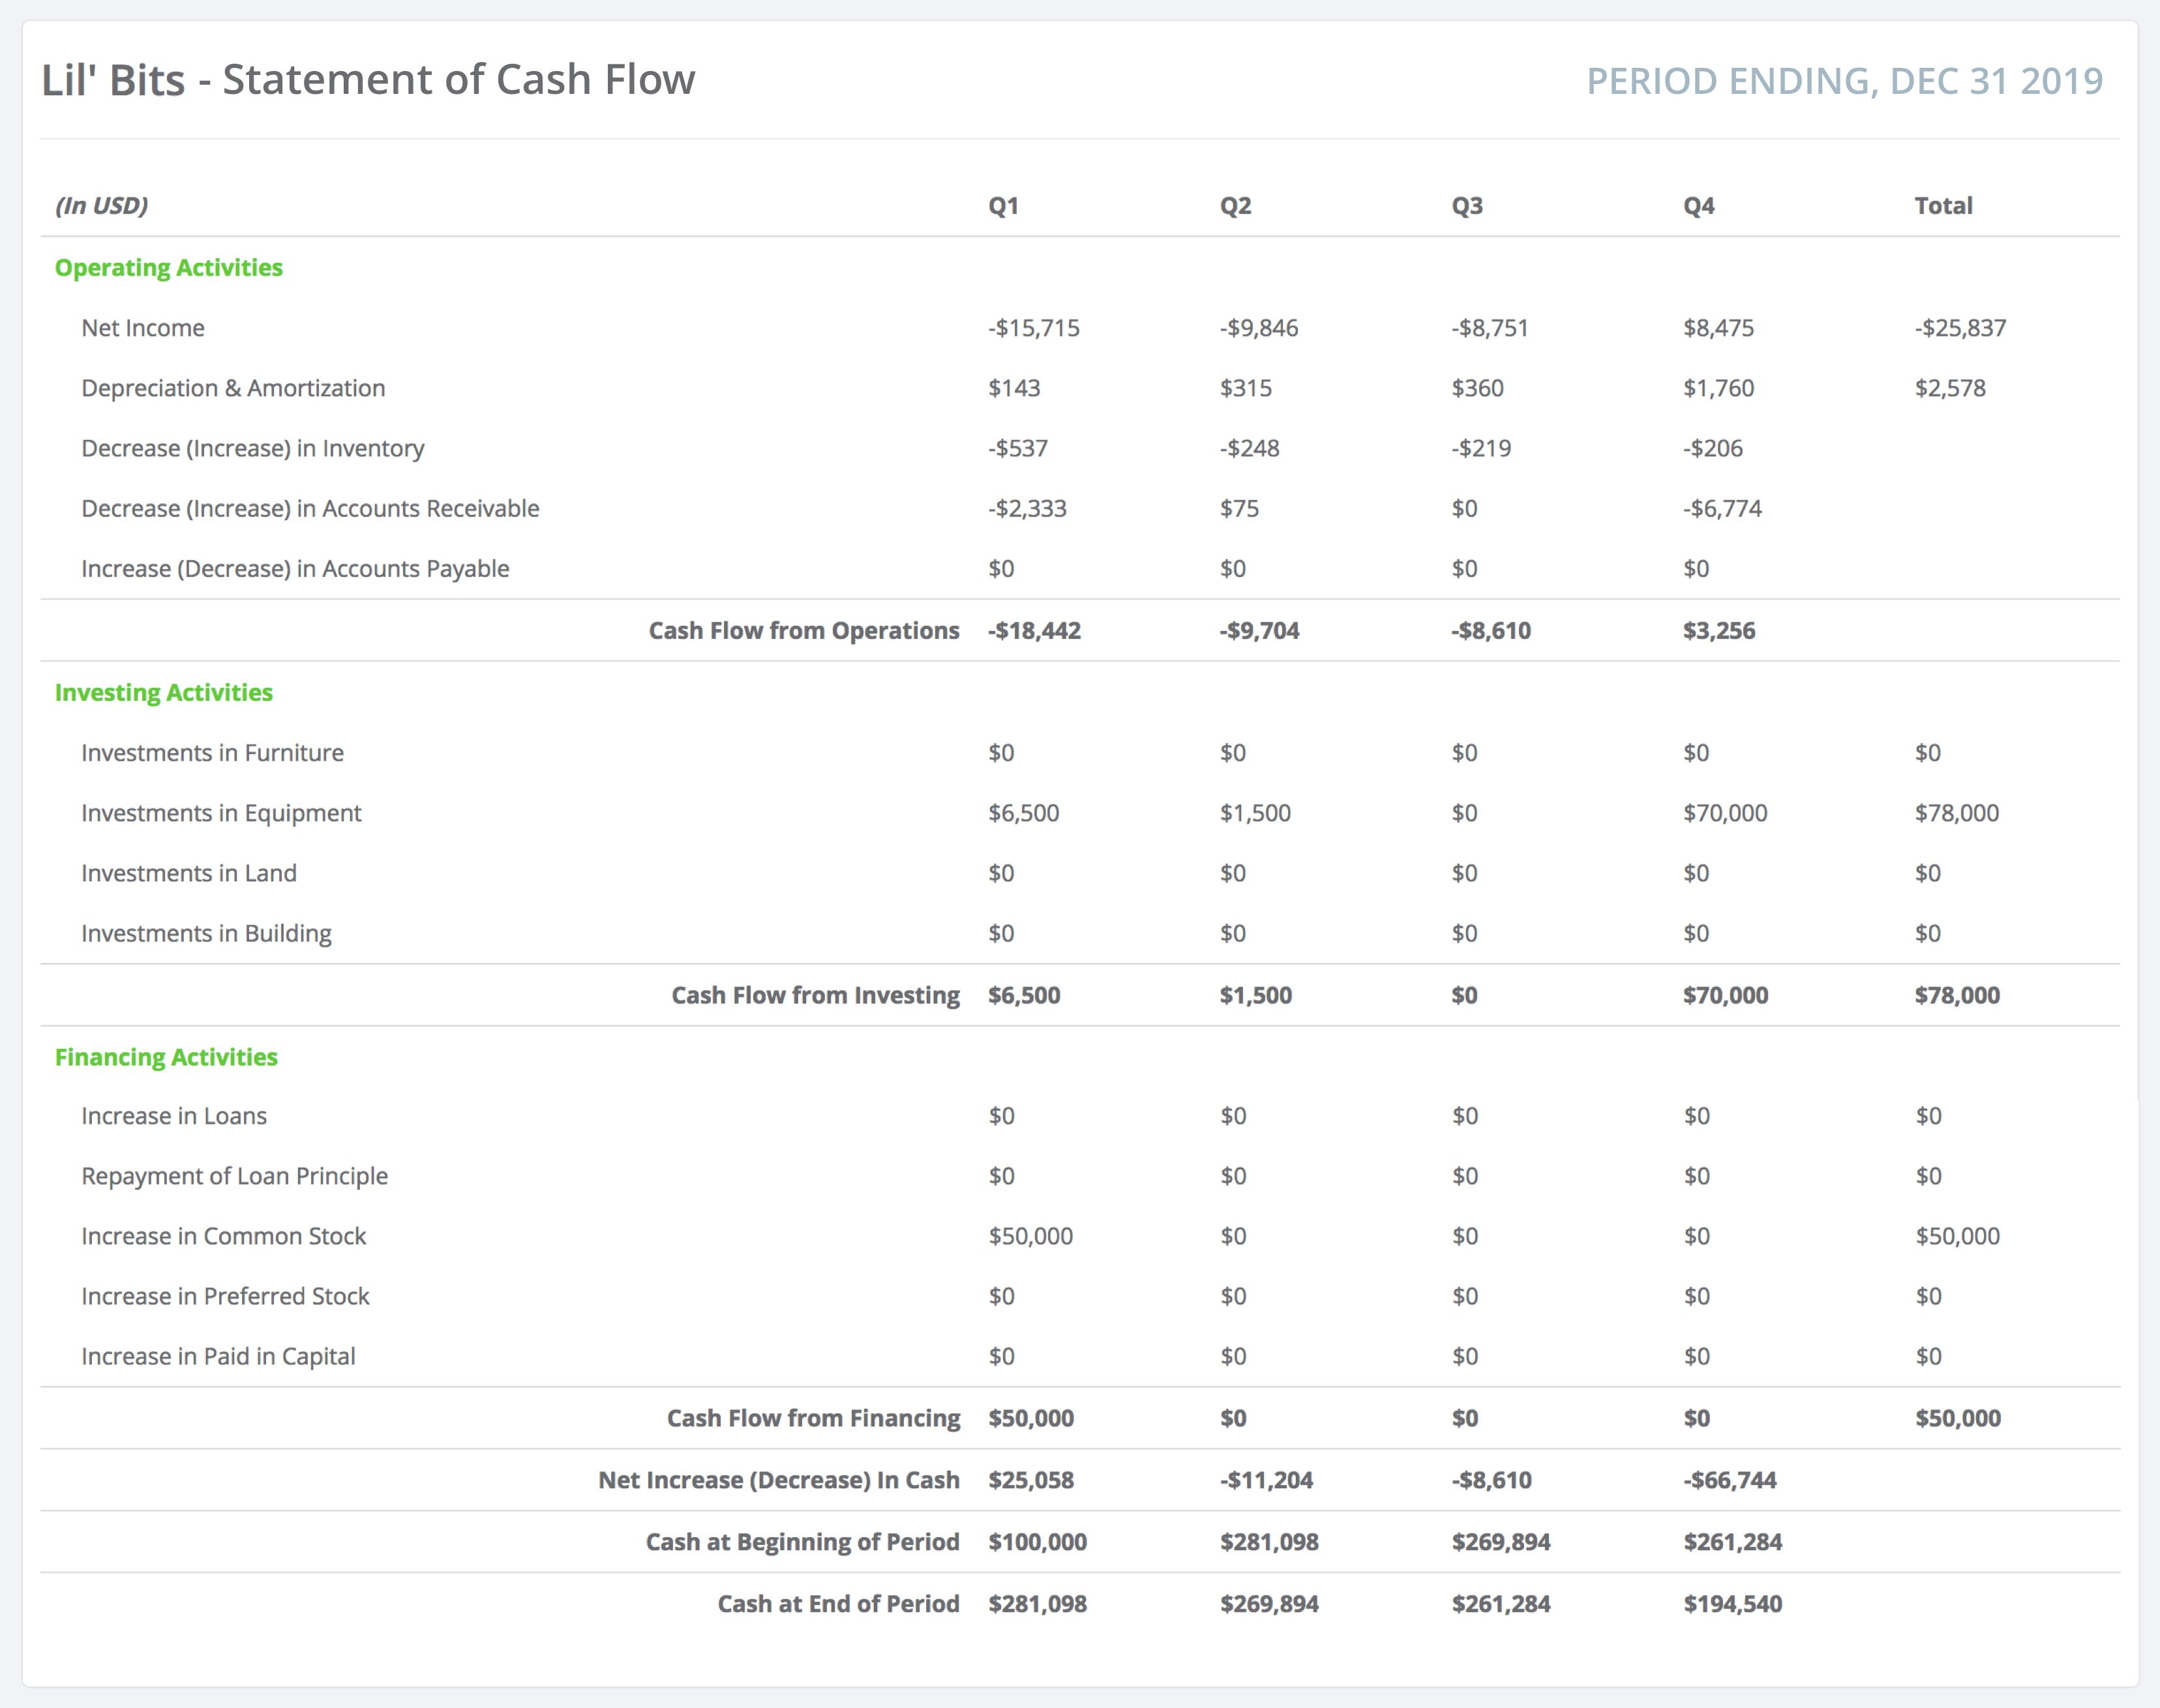Click the Net Income row label
This screenshot has width=2160, height=1708.
coord(143,328)
